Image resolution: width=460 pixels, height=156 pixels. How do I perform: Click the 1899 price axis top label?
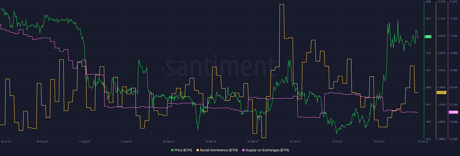point(428,2)
